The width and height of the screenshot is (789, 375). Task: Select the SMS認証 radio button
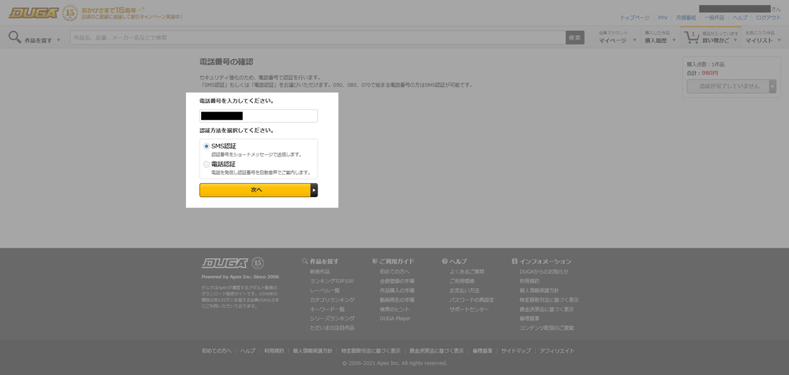pyautogui.click(x=206, y=146)
